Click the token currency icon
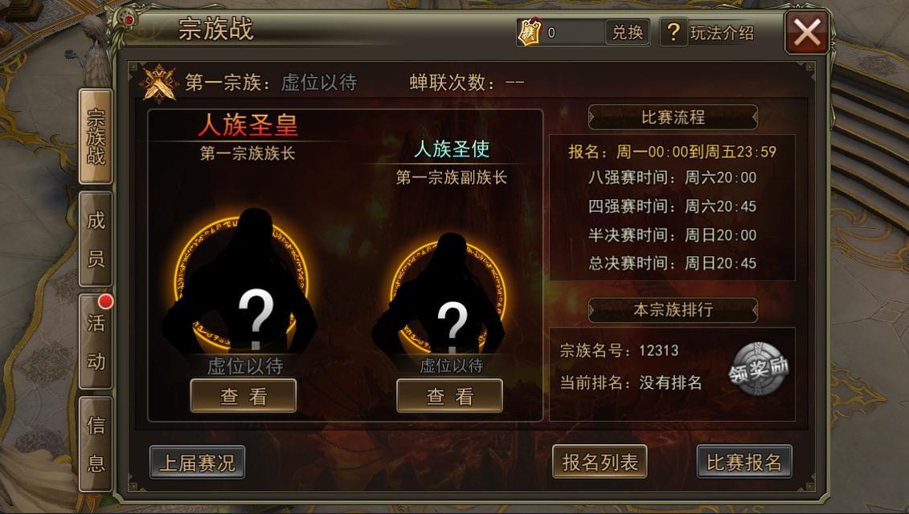This screenshot has height=514, width=909. click(530, 32)
